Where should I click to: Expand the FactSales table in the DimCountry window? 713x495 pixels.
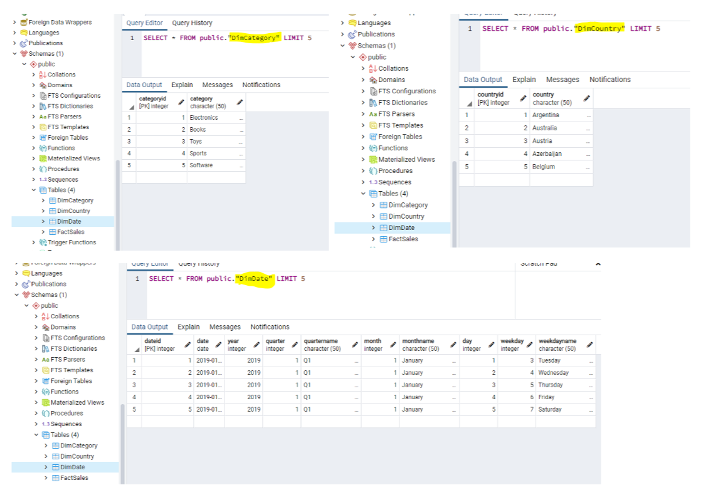point(373,239)
